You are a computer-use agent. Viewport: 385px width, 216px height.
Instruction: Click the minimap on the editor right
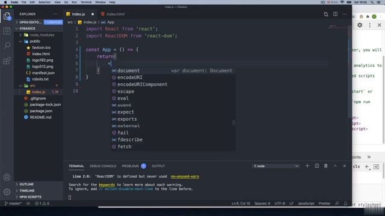337,27
